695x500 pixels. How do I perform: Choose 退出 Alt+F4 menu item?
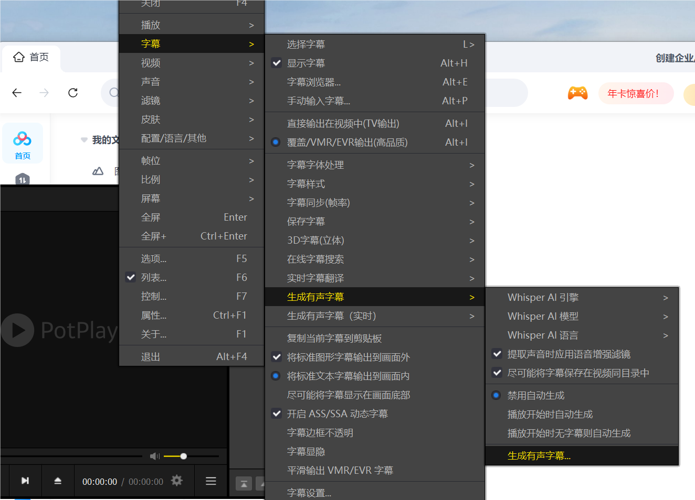[192, 356]
